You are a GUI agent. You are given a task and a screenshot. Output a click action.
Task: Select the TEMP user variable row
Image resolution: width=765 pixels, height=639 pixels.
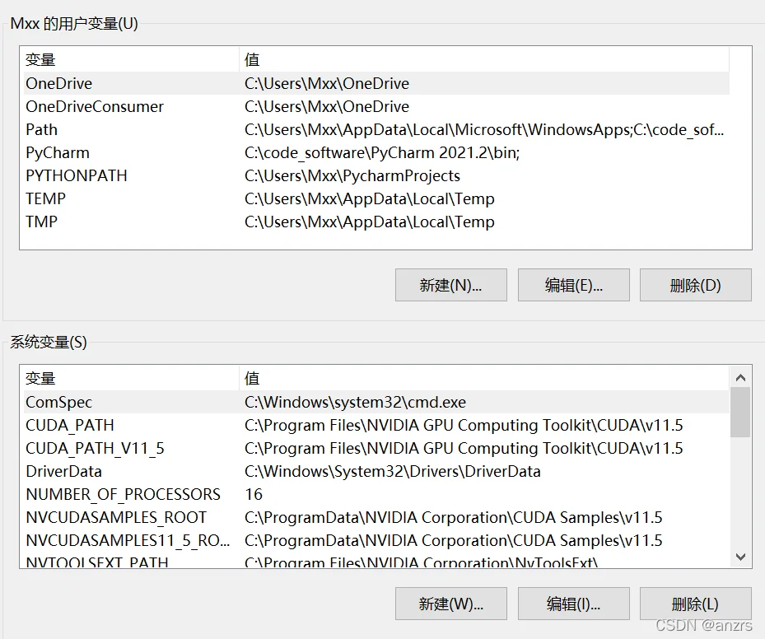click(x=46, y=198)
